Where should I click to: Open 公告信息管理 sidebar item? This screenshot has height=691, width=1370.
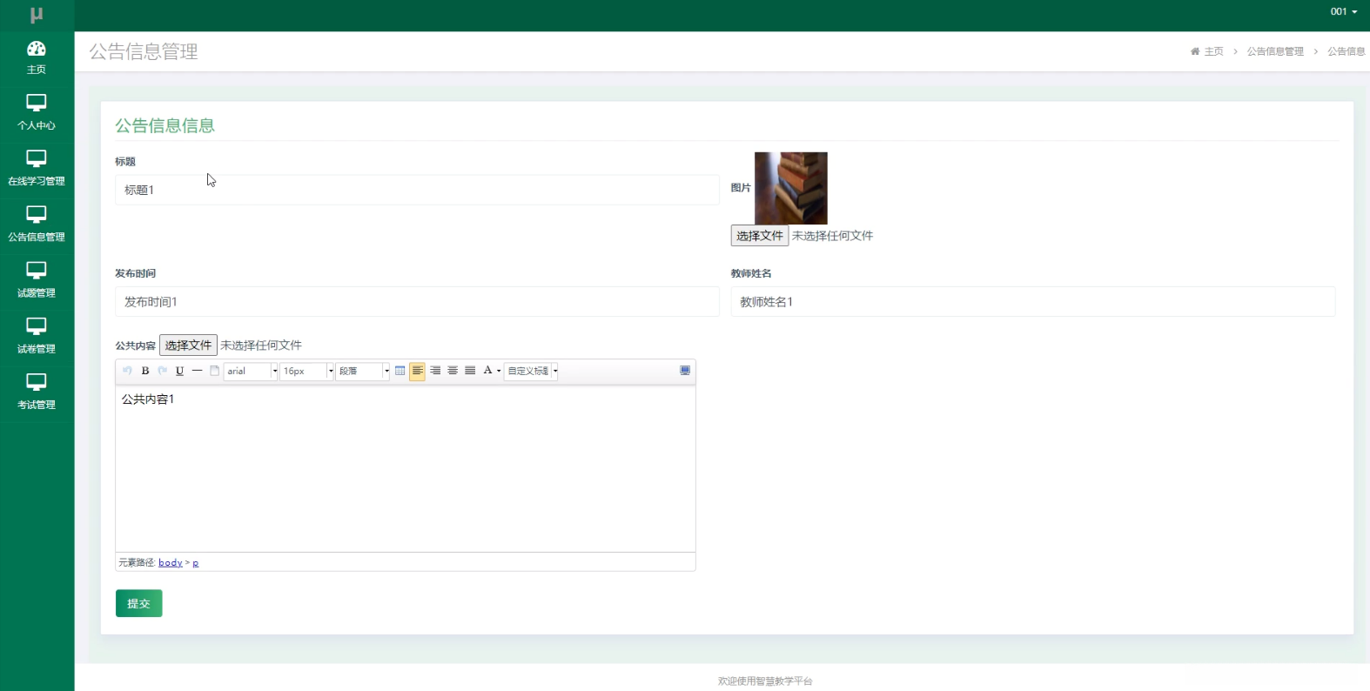[37, 225]
